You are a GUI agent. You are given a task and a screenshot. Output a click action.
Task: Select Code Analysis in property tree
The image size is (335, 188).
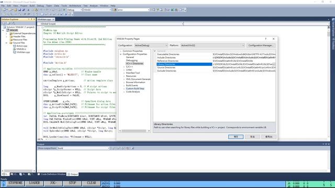(x=132, y=92)
